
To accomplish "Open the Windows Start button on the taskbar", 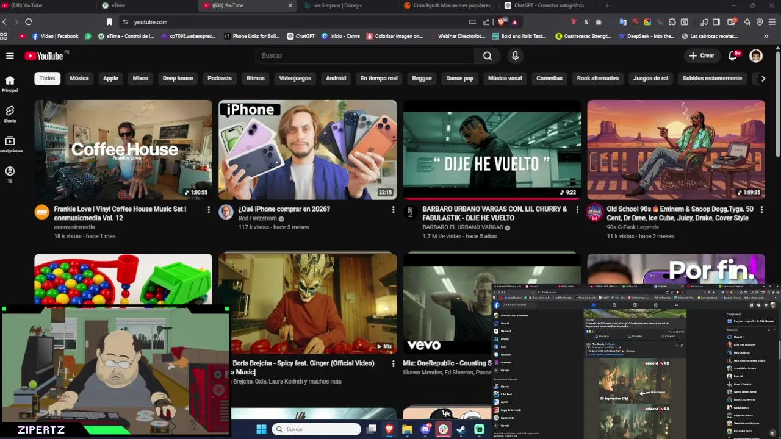I will click(x=261, y=429).
